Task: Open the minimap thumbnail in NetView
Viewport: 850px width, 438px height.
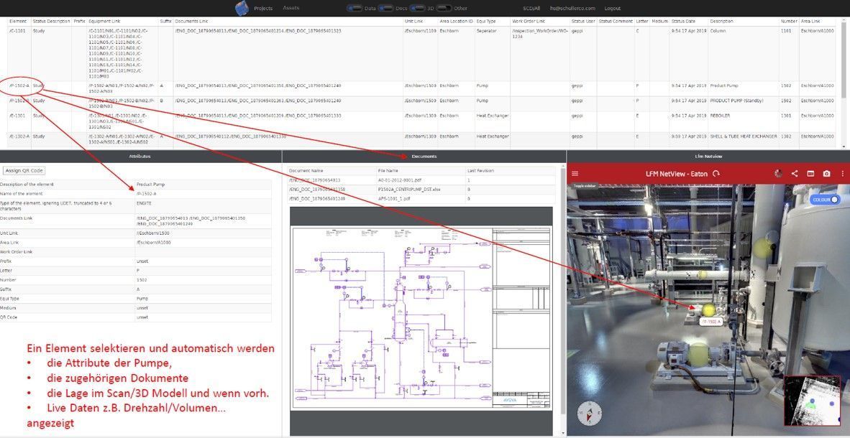Action: (x=812, y=401)
